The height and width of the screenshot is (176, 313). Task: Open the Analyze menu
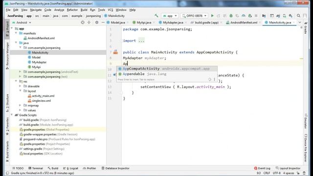(x=59, y=10)
